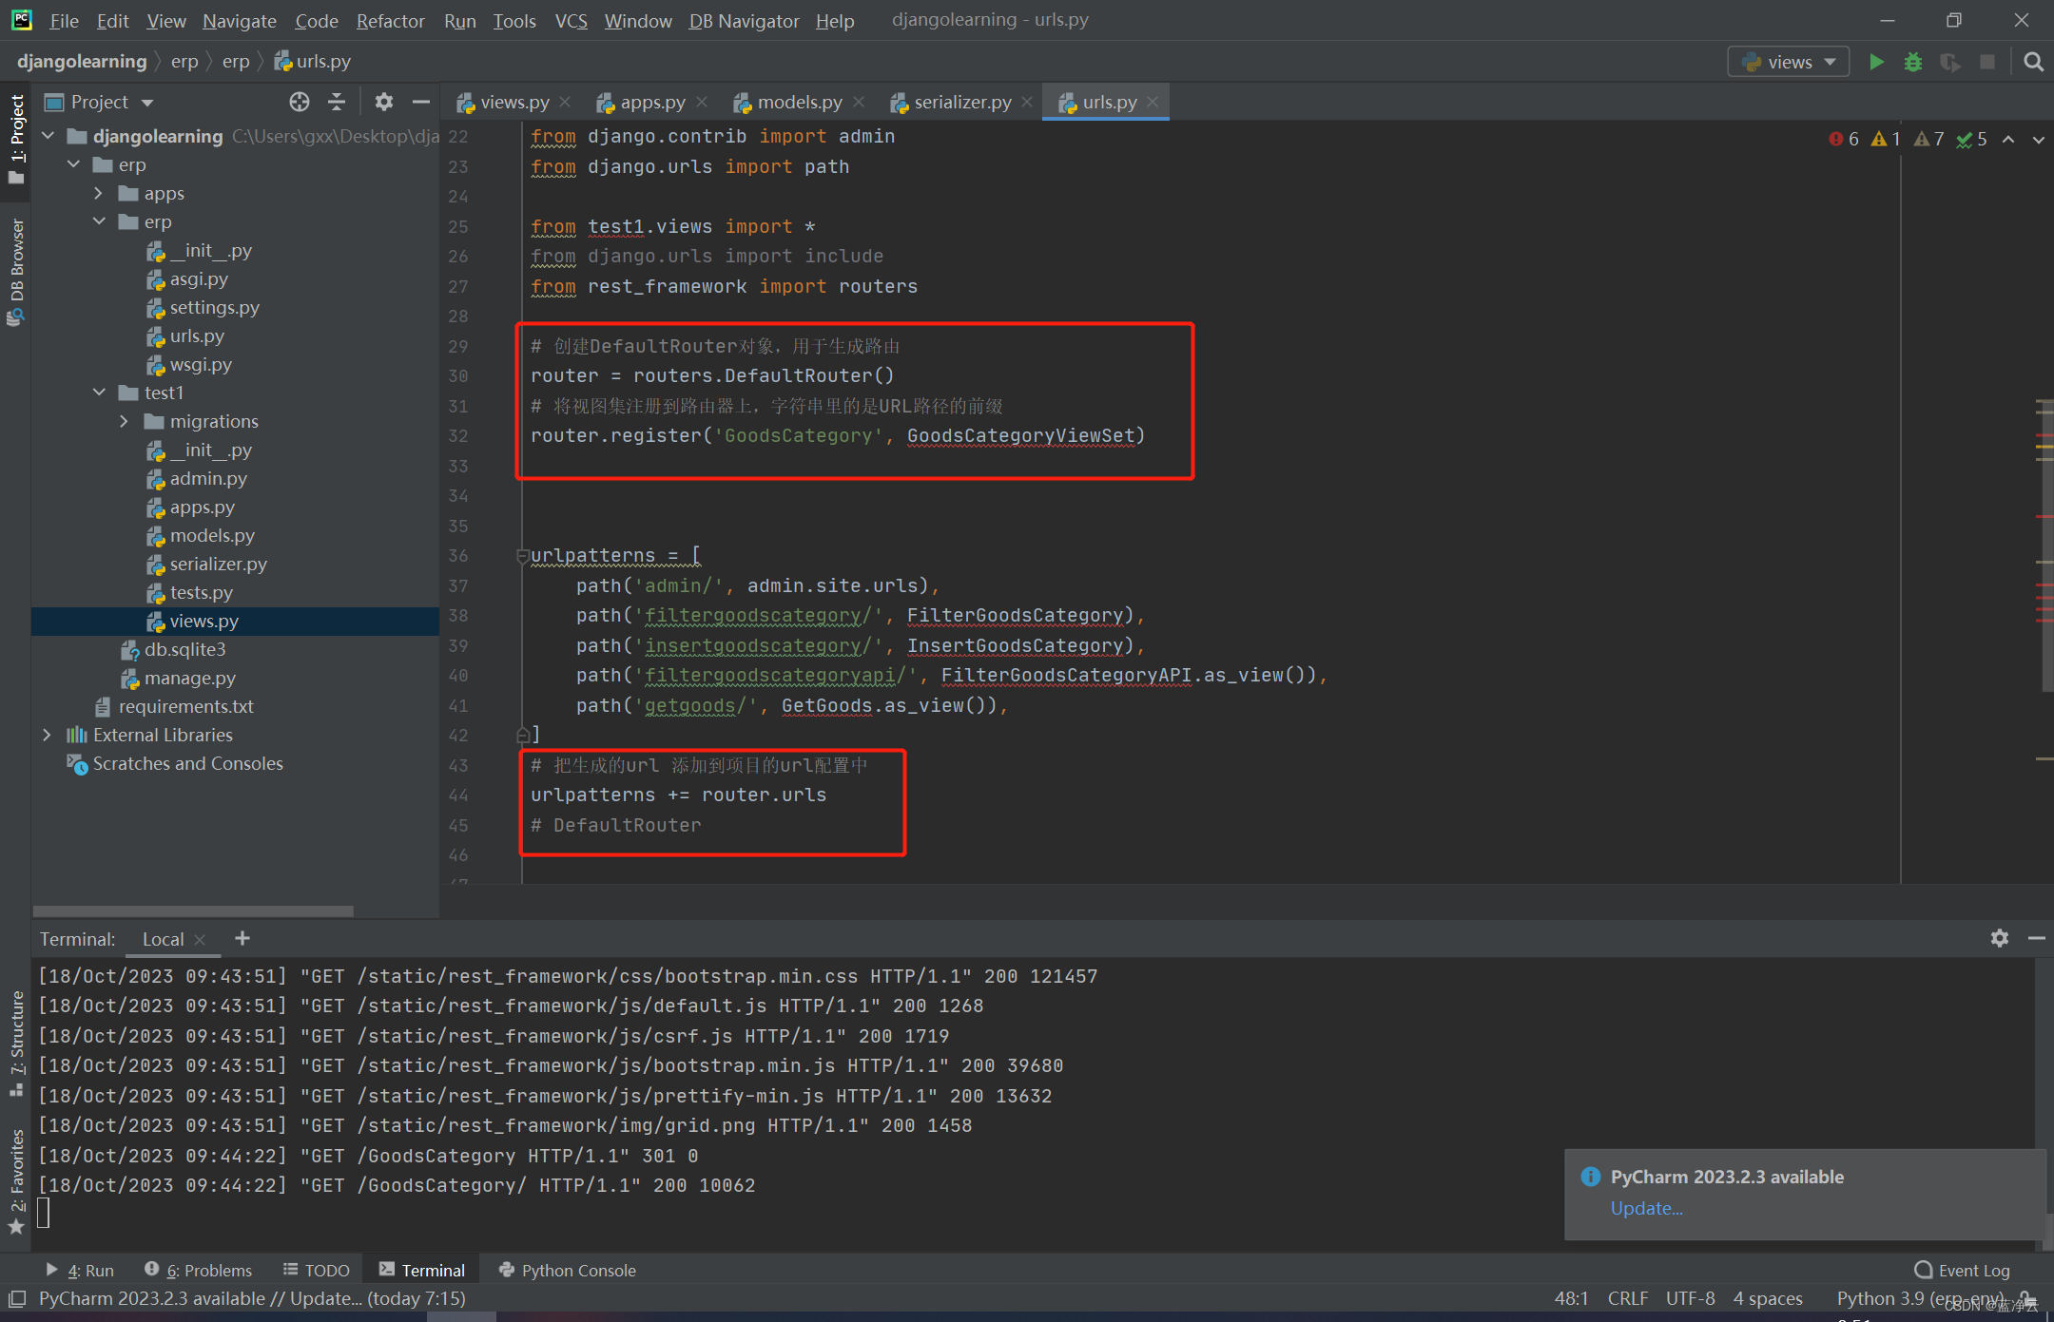
Task: Select the views.py tab in editor
Action: pos(508,100)
